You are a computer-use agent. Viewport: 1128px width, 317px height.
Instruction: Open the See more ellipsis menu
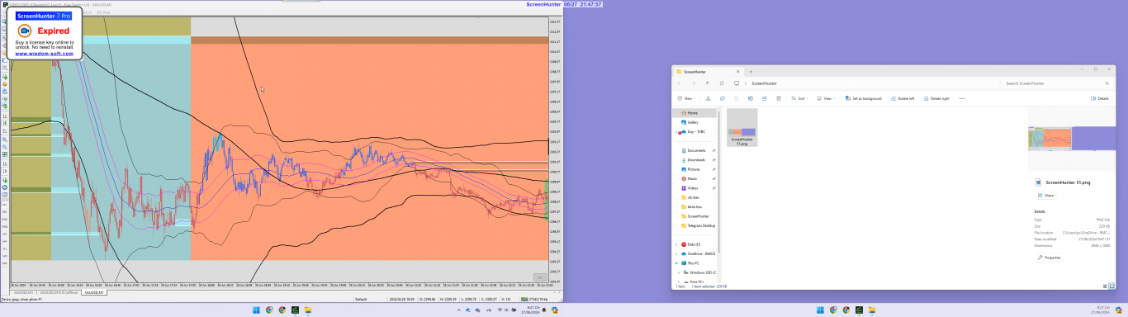tap(961, 98)
